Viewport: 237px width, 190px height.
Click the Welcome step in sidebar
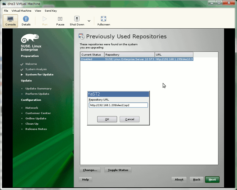(x=31, y=64)
